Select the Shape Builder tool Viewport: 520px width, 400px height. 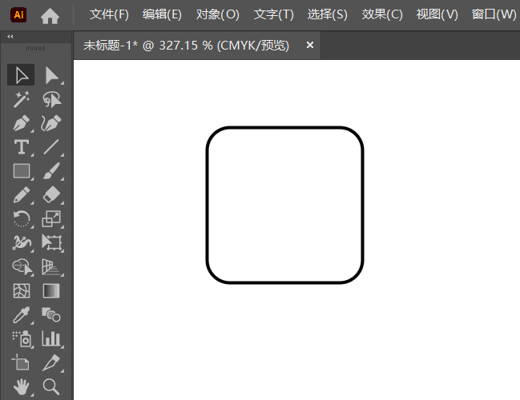tap(22, 267)
